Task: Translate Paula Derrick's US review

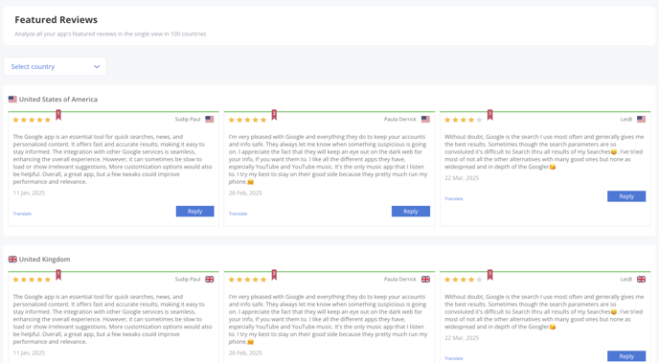Action: point(238,214)
